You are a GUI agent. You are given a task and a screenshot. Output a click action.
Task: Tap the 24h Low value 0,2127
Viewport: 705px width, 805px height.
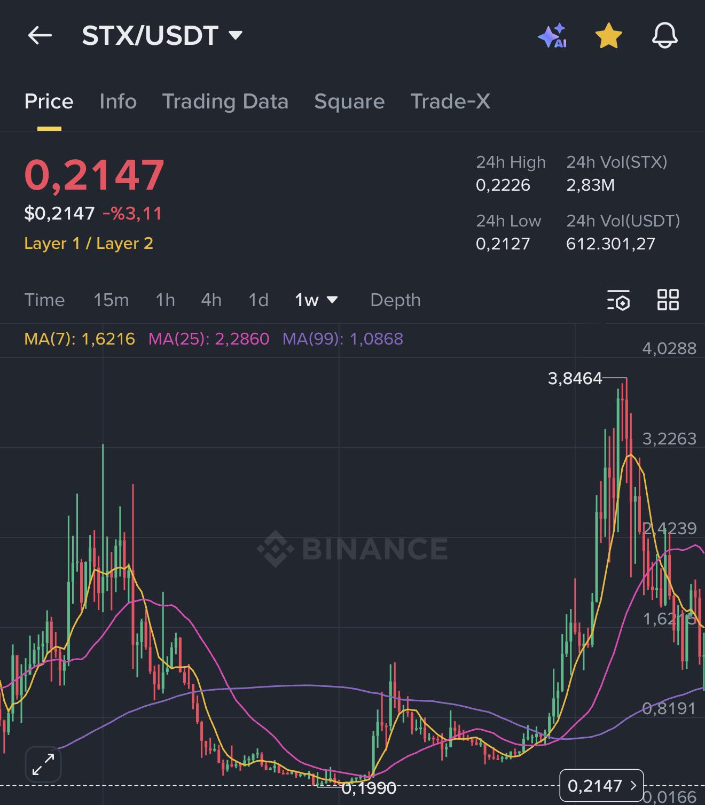click(503, 244)
